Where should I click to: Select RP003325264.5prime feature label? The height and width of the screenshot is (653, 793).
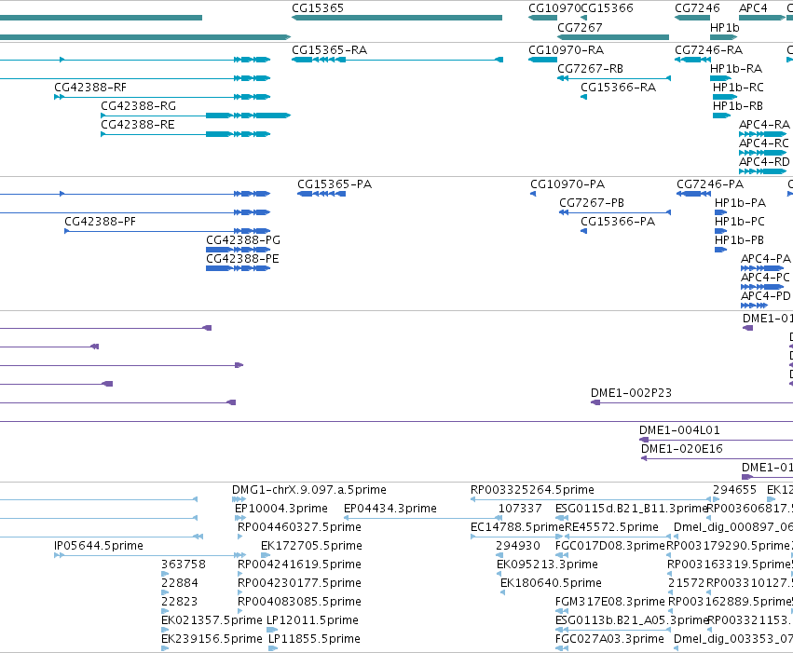[x=532, y=490]
